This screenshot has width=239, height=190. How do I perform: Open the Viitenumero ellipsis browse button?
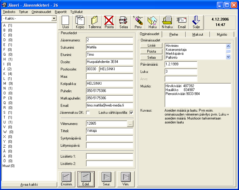130,124
